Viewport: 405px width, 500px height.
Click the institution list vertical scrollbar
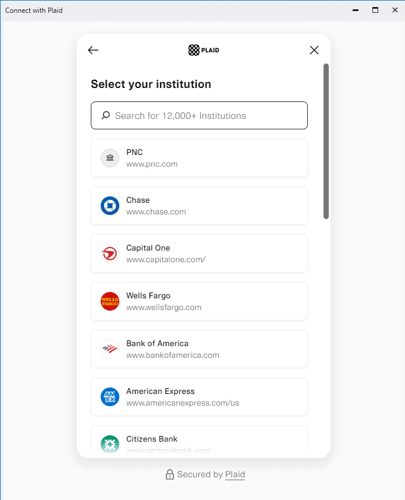[326, 141]
